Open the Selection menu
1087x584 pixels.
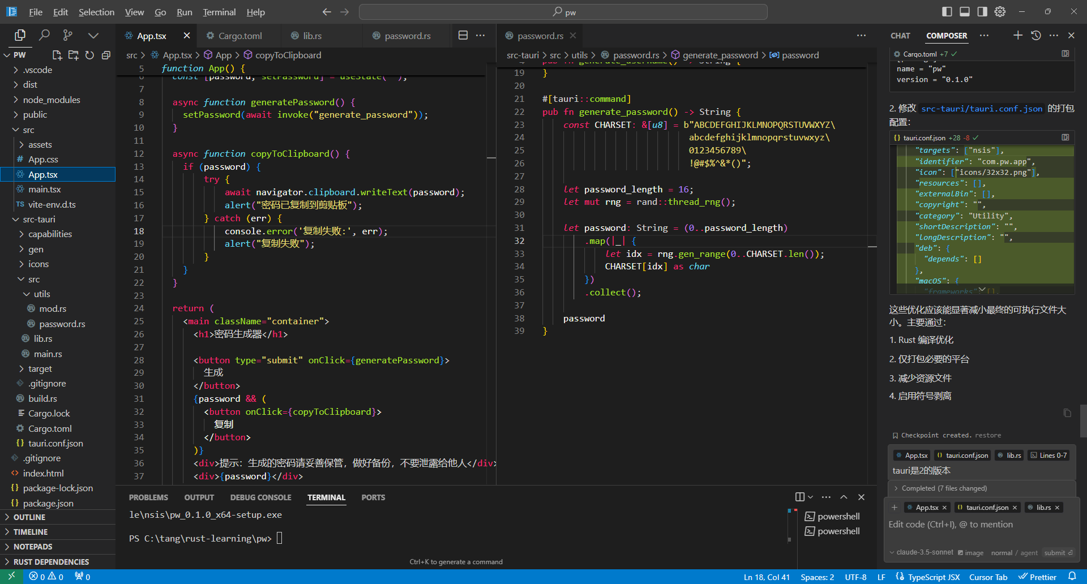click(96, 12)
